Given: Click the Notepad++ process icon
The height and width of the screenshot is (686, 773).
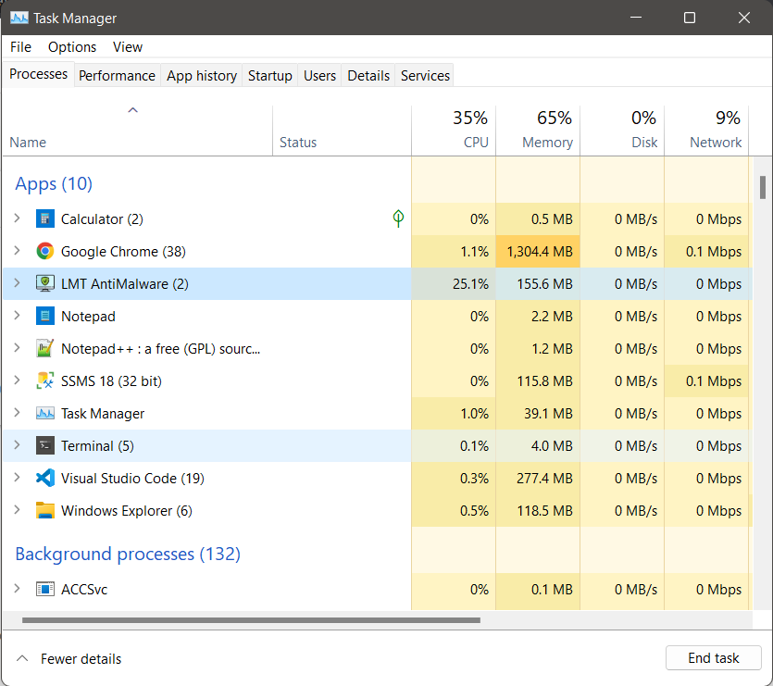Looking at the screenshot, I should pos(44,349).
